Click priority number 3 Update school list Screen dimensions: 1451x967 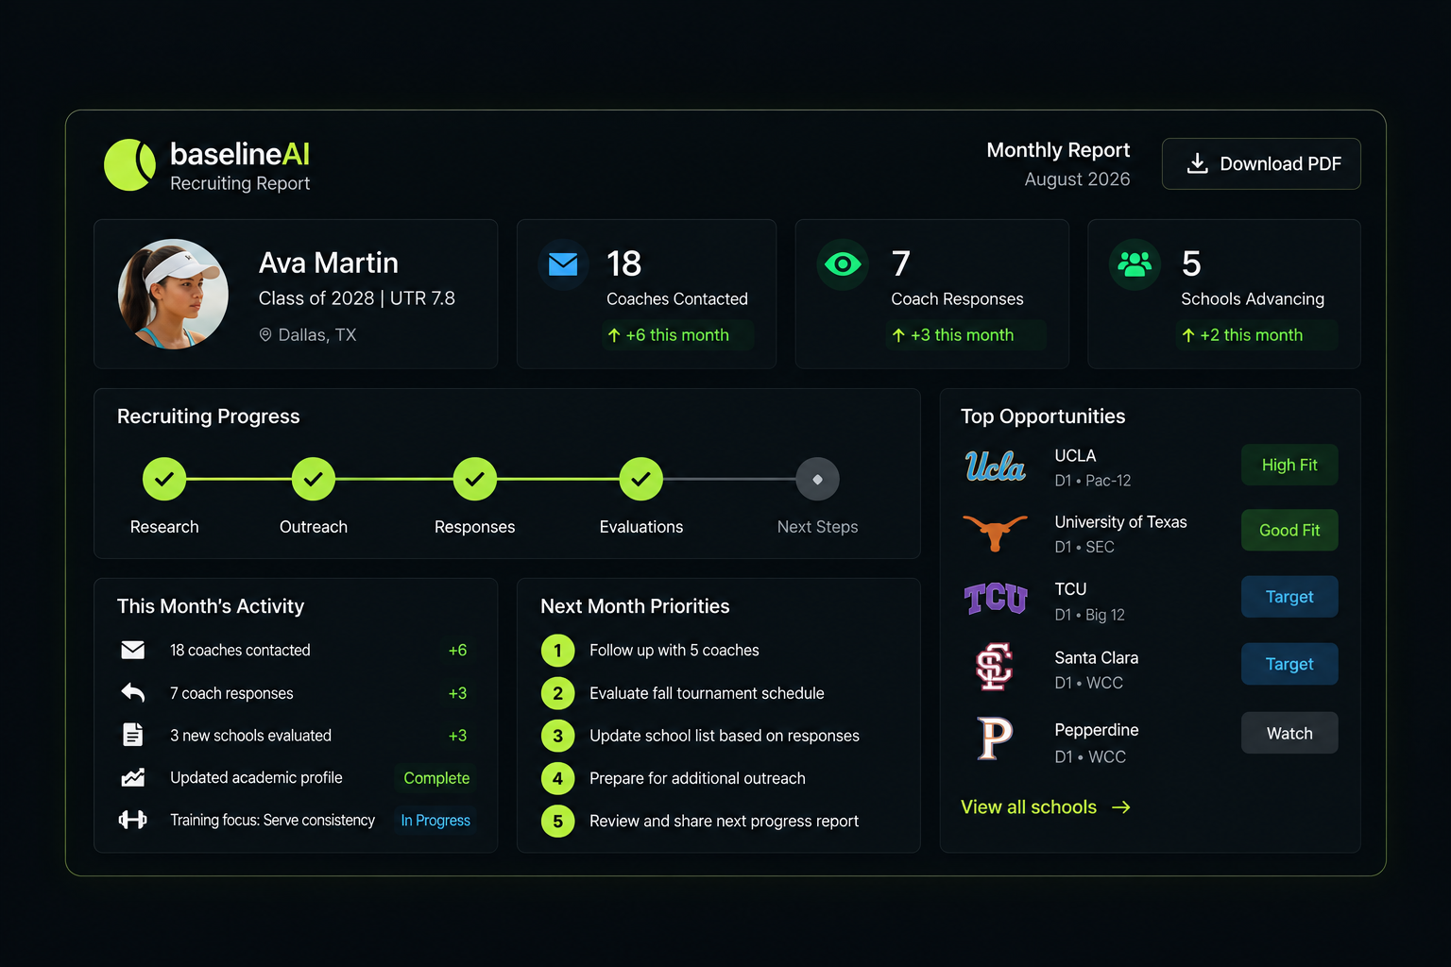pyautogui.click(x=558, y=736)
